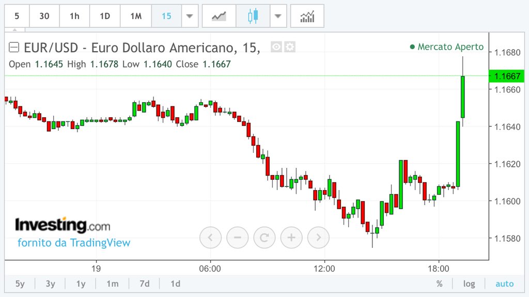
Task: Toggle auto scale
Action: click(x=504, y=284)
